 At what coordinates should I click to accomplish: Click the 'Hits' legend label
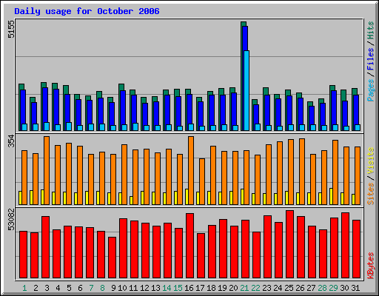tap(371, 30)
